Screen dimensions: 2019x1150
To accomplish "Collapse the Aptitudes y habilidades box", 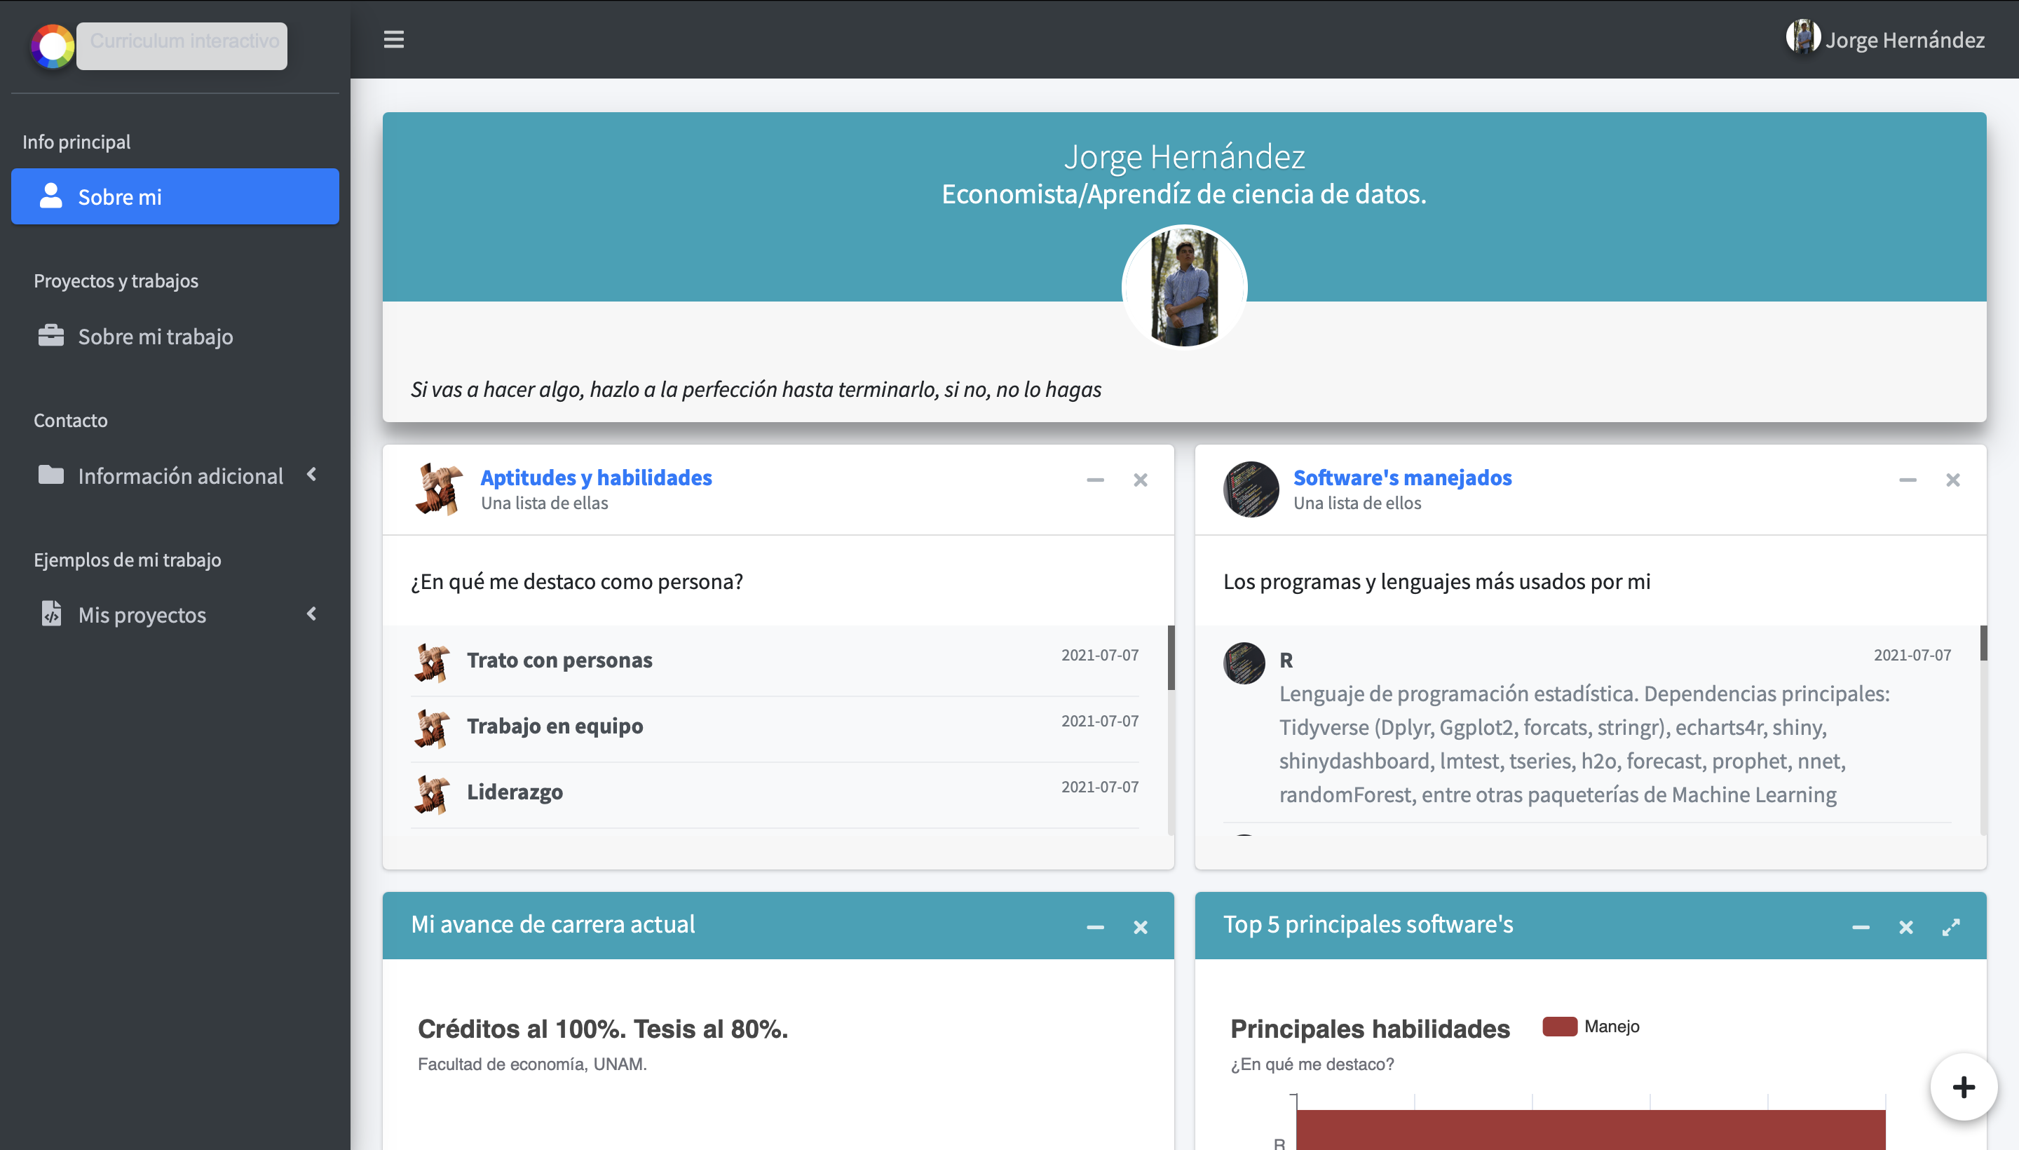I will point(1095,480).
